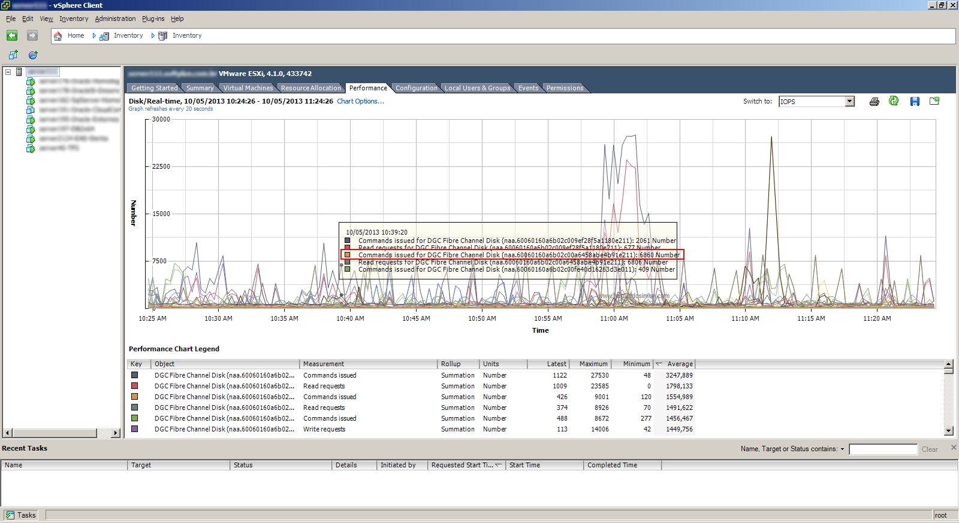Click the Tasks icon in the status bar
959x523 pixels.
pyautogui.click(x=10, y=515)
